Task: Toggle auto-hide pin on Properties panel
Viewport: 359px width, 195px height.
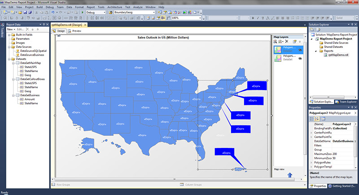Action: click(352, 108)
